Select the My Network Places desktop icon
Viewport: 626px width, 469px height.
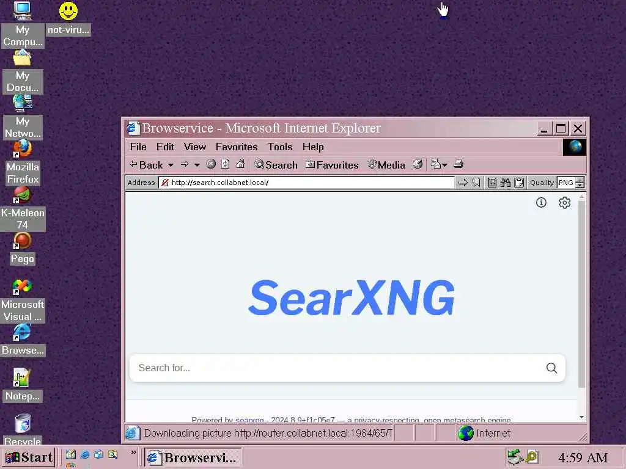pyautogui.click(x=23, y=117)
